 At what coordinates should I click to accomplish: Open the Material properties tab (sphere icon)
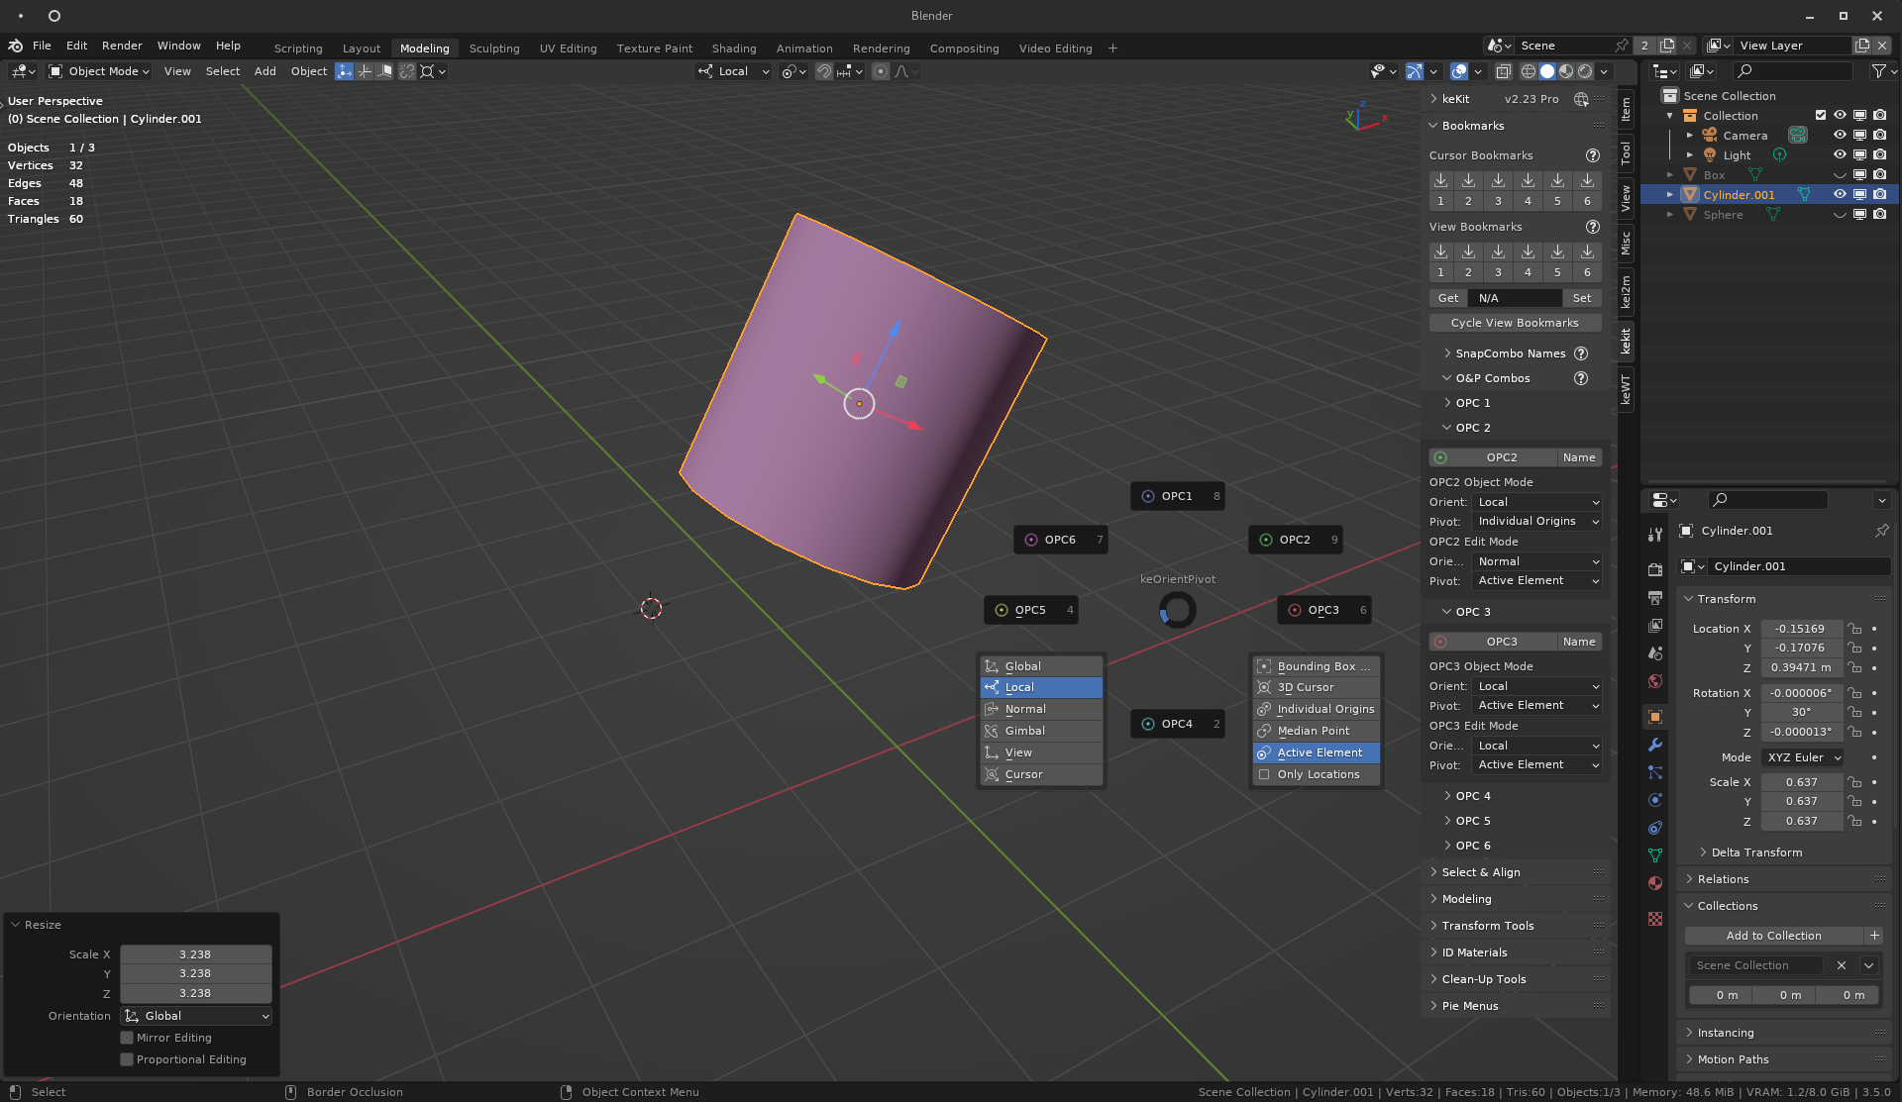(1654, 883)
